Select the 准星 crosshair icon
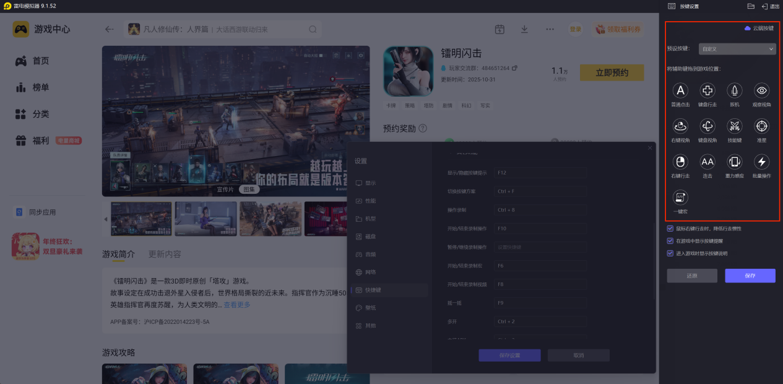The image size is (783, 384). click(x=762, y=126)
